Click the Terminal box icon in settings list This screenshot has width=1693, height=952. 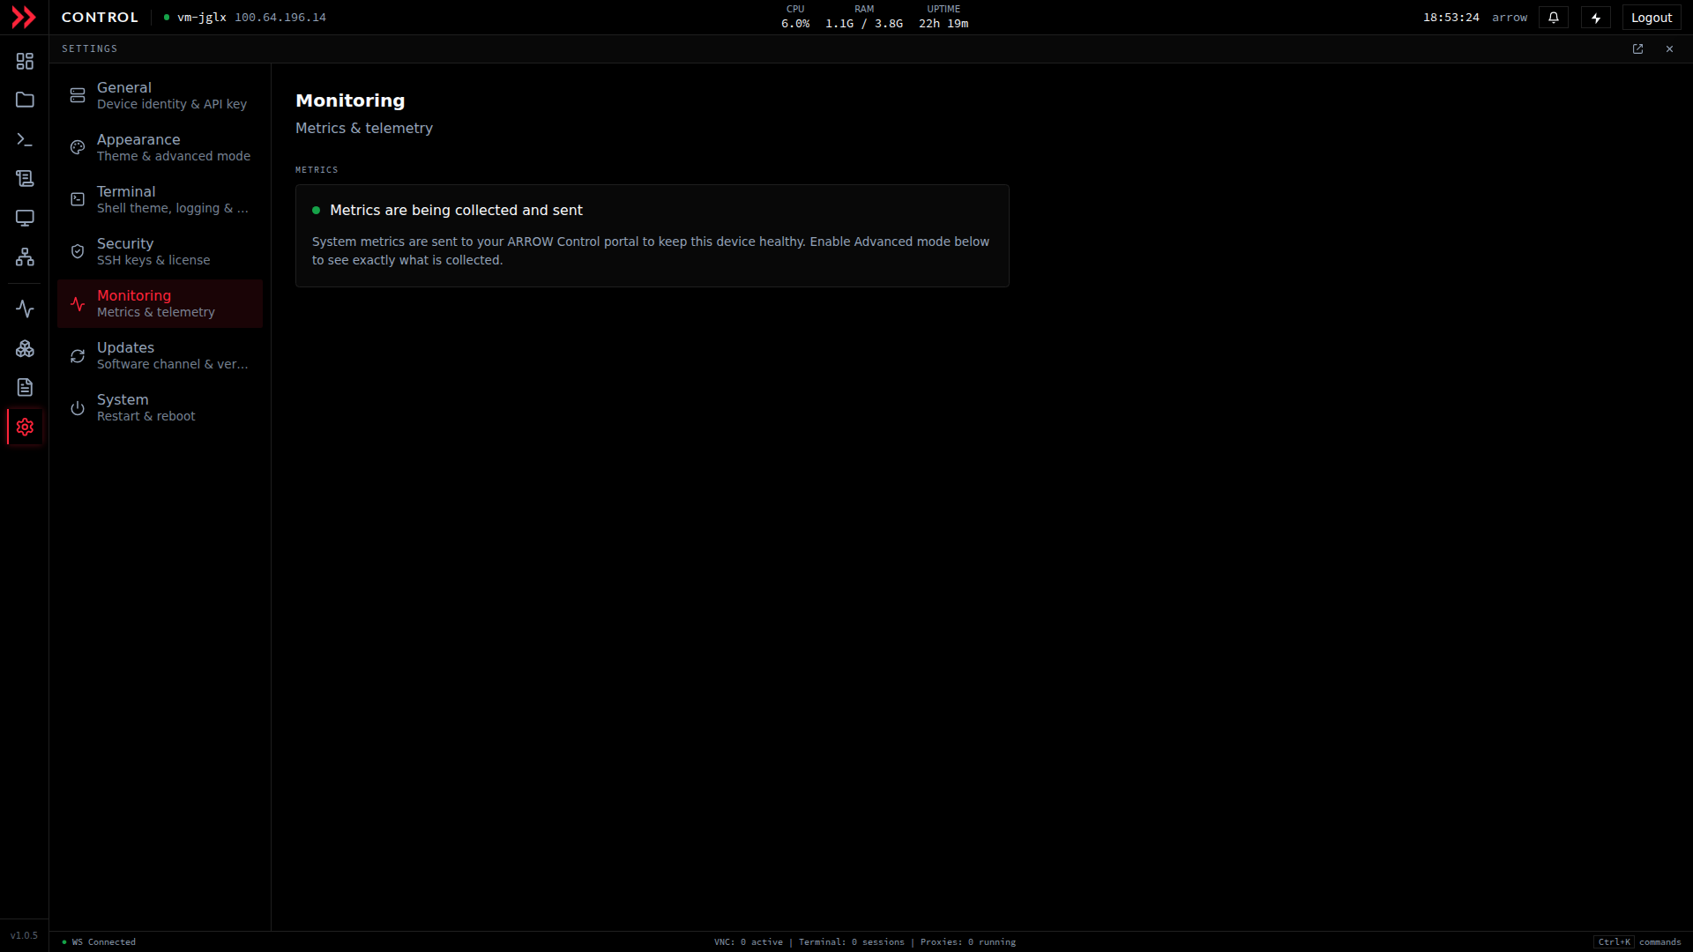[78, 199]
